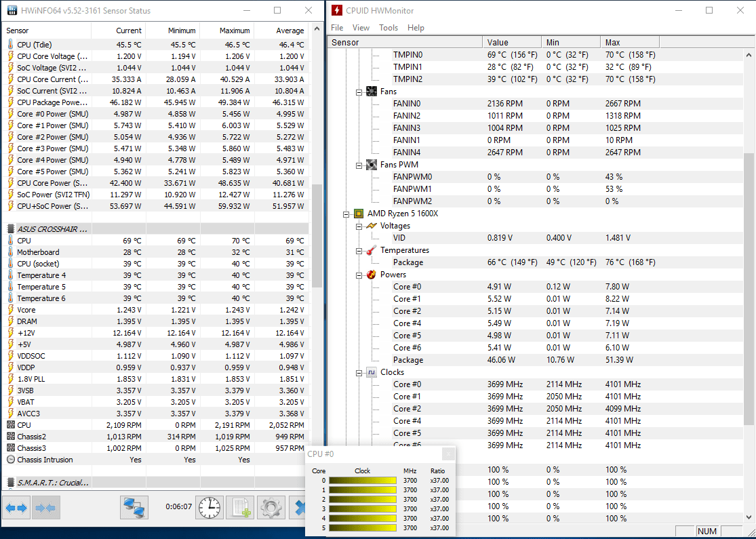
Task: Click the Fans PWM icon in HWMonitor tree
Action: point(372,164)
